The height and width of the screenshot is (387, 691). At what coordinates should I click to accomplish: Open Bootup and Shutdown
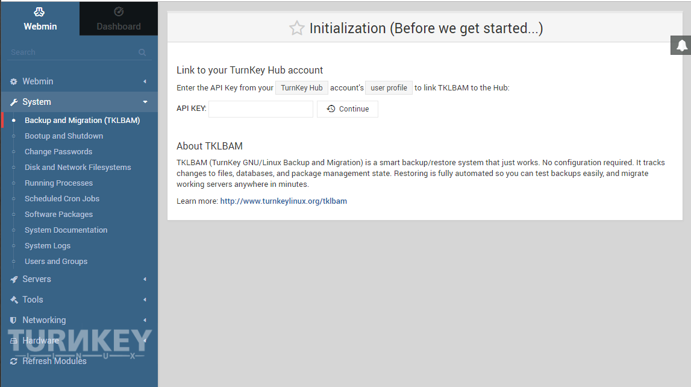point(64,136)
